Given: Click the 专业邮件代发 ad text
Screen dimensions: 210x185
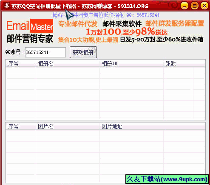Looking at the screenshot, I should pyautogui.click(x=78, y=24).
